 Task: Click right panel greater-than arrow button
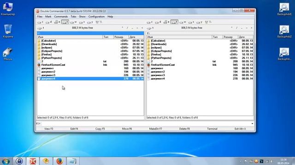click(251, 28)
